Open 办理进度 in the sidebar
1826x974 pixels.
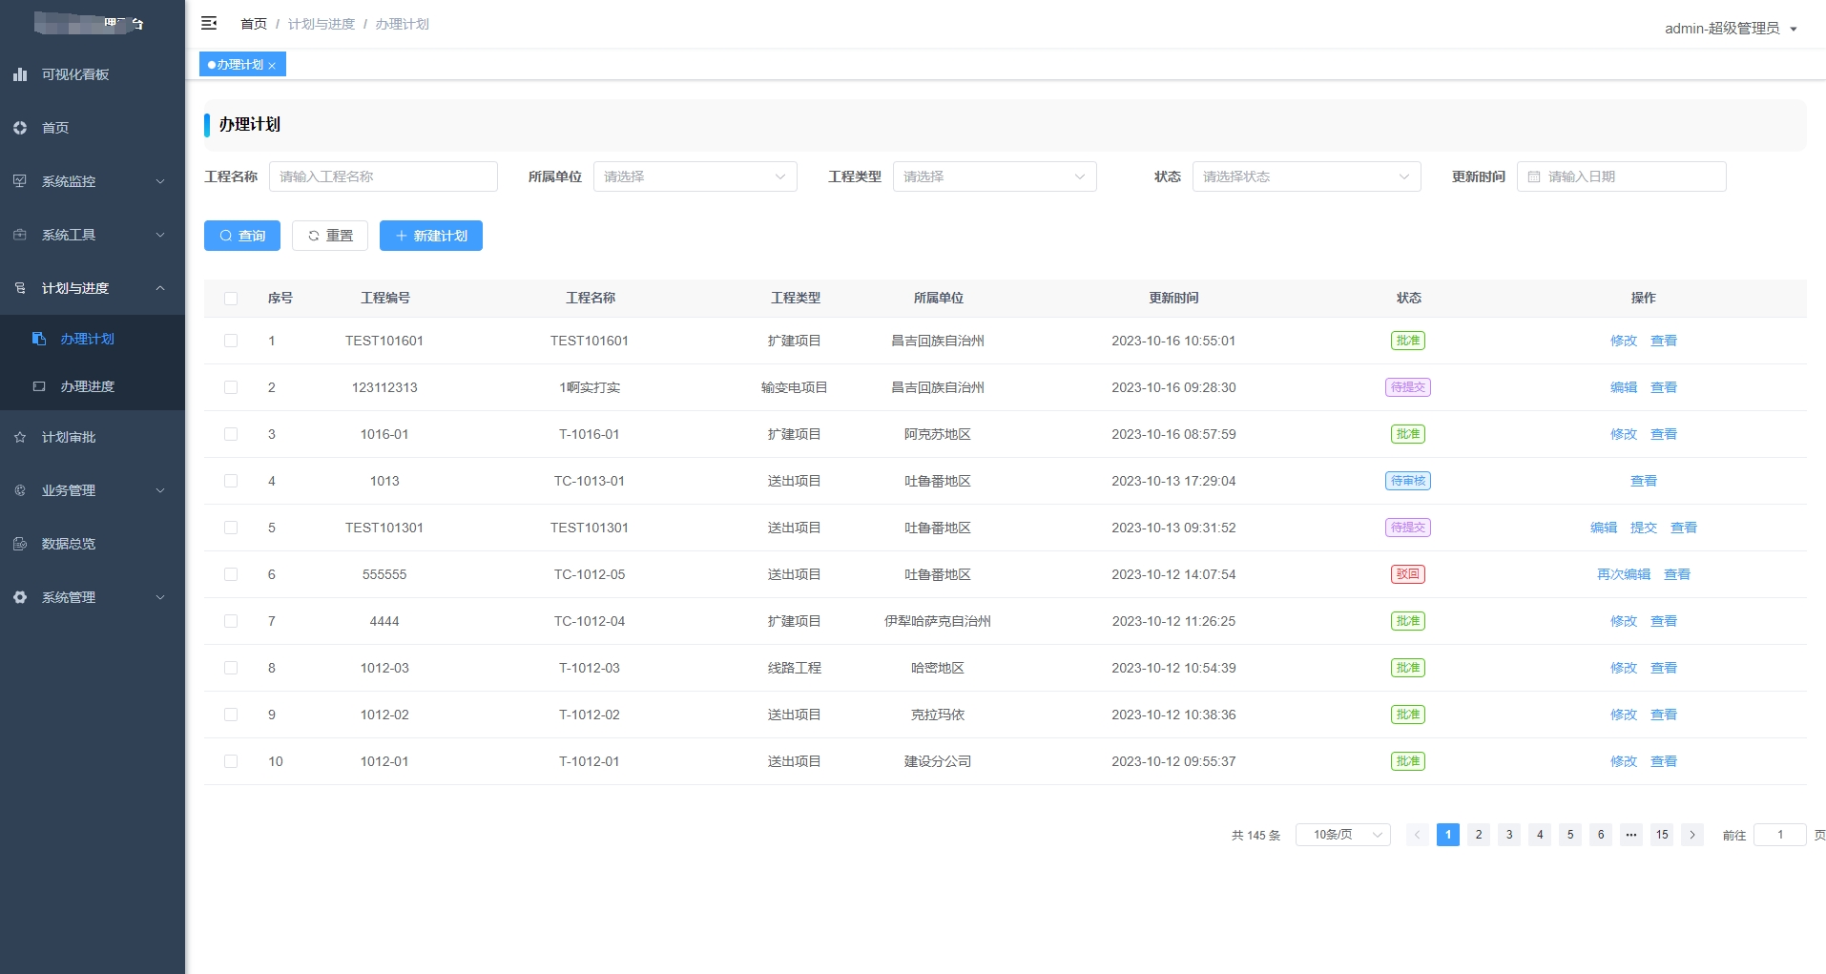(x=93, y=386)
